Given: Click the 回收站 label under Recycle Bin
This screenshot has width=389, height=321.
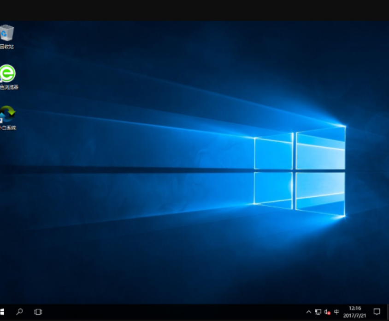Looking at the screenshot, I should coord(7,47).
